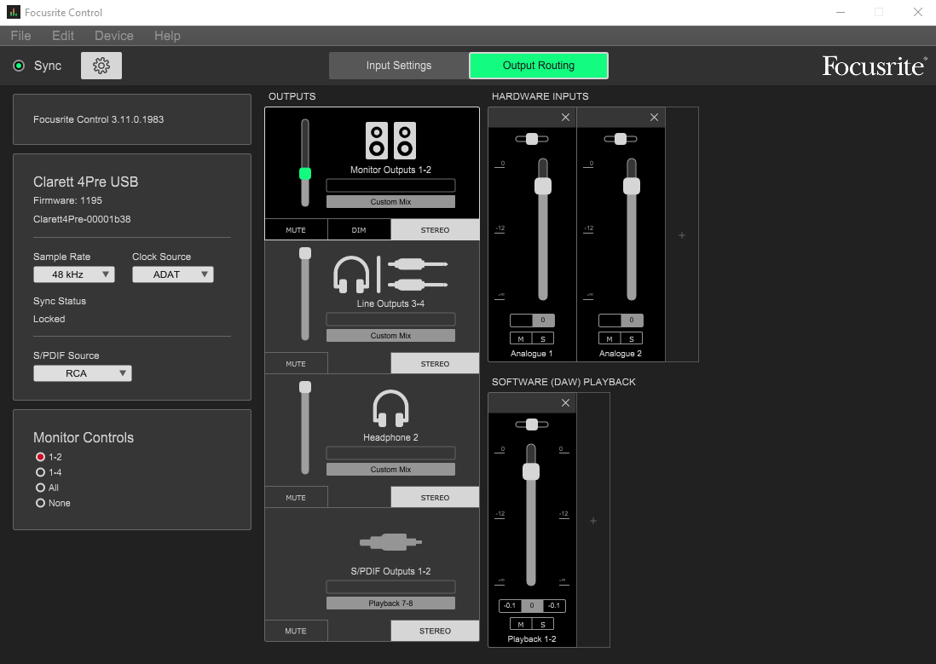Toggle Stereo for Headphone 2
Image resolution: width=936 pixels, height=664 pixels.
point(435,498)
